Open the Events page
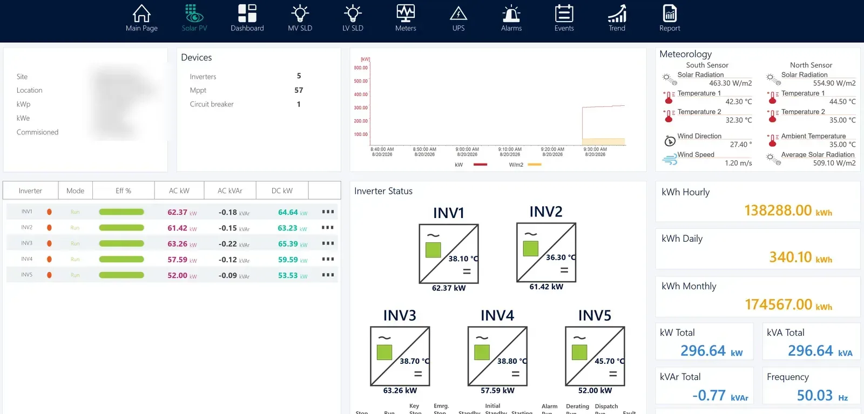864x414 pixels. coord(564,18)
